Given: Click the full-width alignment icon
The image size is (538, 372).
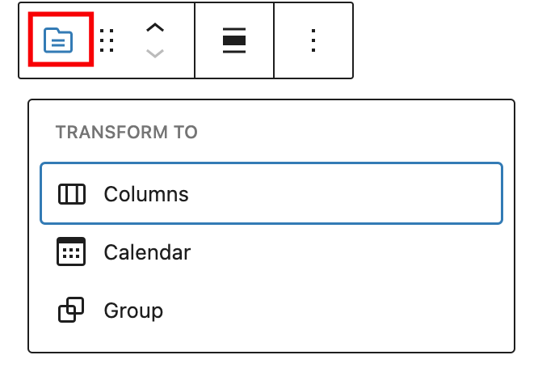Looking at the screenshot, I should [234, 40].
